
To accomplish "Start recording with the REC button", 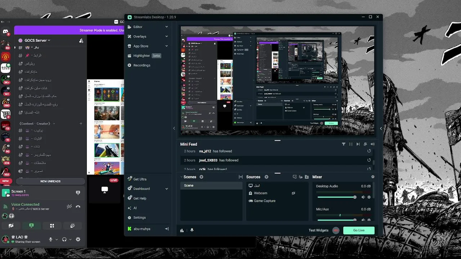I will point(336,230).
